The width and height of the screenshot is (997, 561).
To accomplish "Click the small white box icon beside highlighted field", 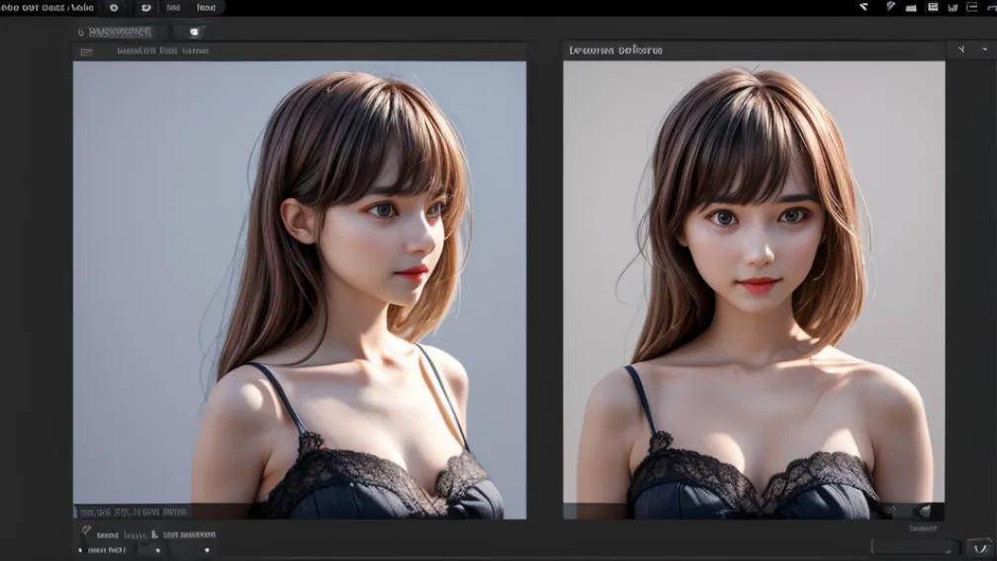I will pyautogui.click(x=194, y=32).
